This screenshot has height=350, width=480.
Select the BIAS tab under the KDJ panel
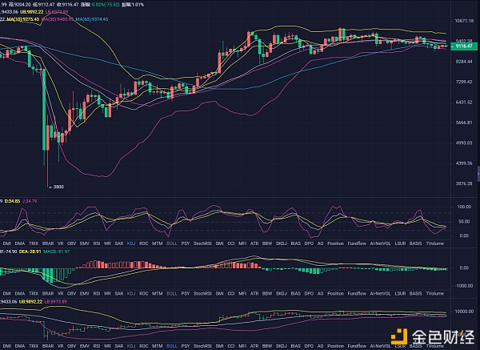tap(295, 243)
